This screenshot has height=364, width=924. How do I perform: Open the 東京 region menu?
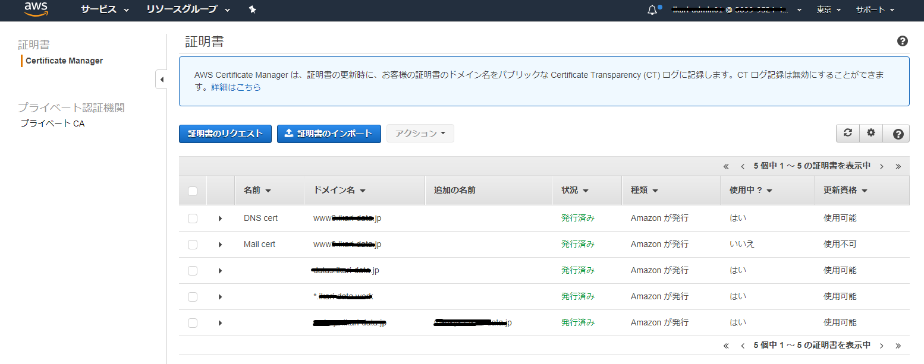pos(828,10)
